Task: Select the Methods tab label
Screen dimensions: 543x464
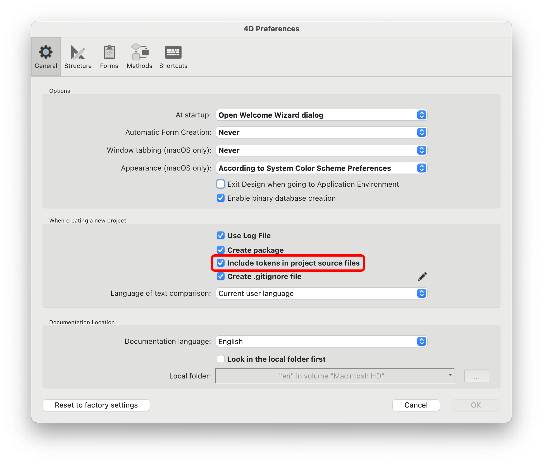Action: [140, 66]
